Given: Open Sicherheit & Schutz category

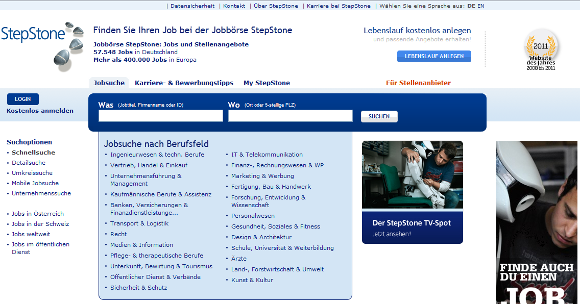Looking at the screenshot, I should point(139,288).
